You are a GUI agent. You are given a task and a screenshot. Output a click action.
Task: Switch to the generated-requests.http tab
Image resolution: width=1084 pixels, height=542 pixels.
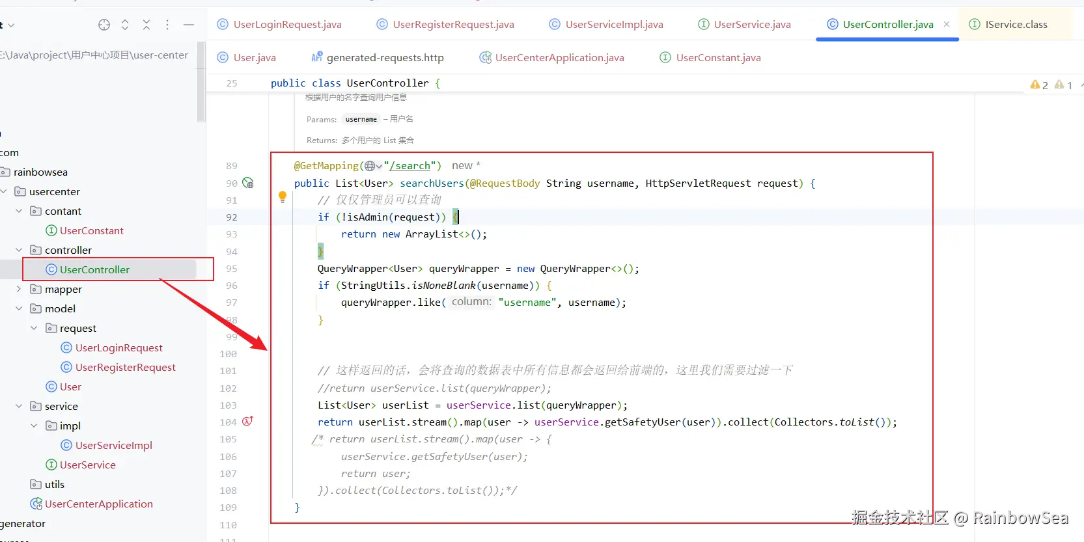[x=385, y=58]
